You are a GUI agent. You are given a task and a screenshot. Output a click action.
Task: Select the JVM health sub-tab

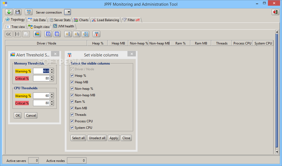coord(64,26)
